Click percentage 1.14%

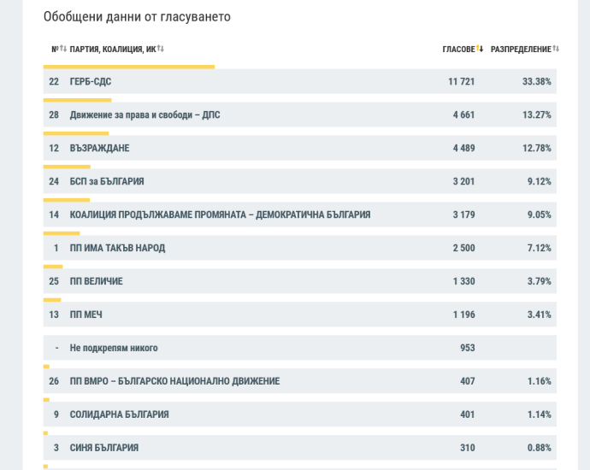tap(540, 414)
